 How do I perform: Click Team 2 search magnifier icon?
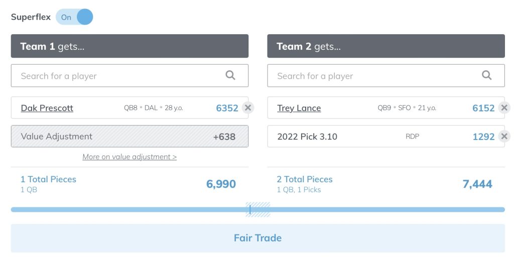pos(487,75)
